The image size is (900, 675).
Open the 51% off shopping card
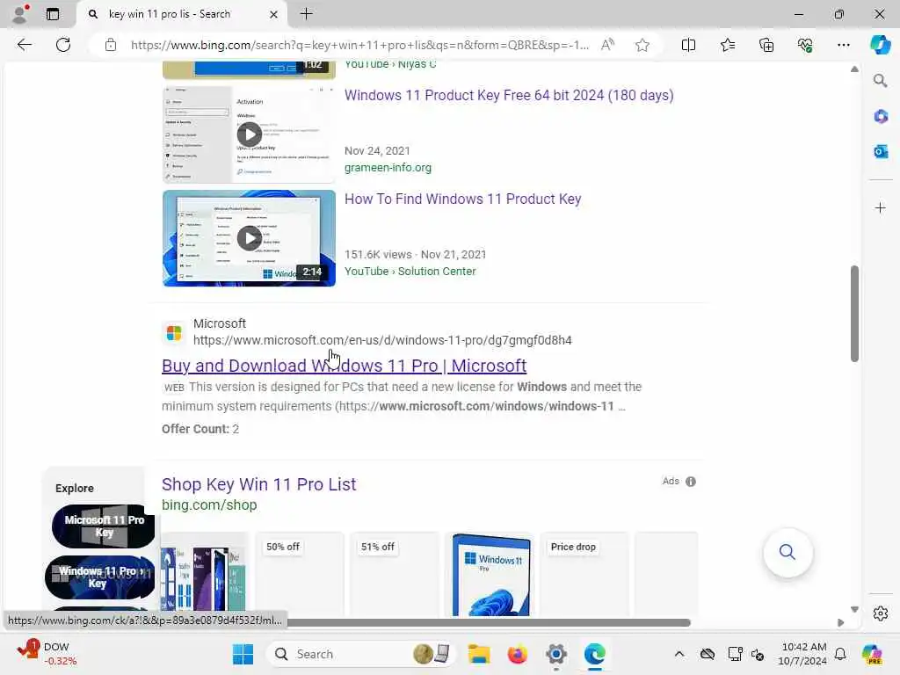click(394, 574)
